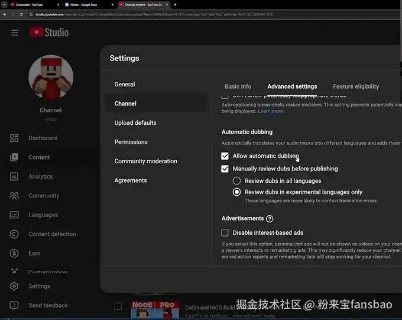Open the Content detection copyright icon

click(14, 234)
